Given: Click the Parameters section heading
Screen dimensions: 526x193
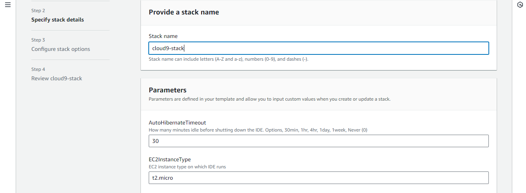Looking at the screenshot, I should pos(168,90).
